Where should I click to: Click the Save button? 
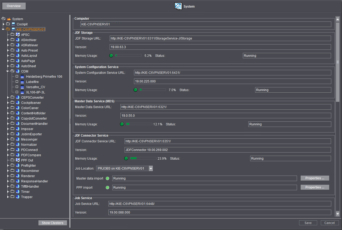click(x=308, y=223)
